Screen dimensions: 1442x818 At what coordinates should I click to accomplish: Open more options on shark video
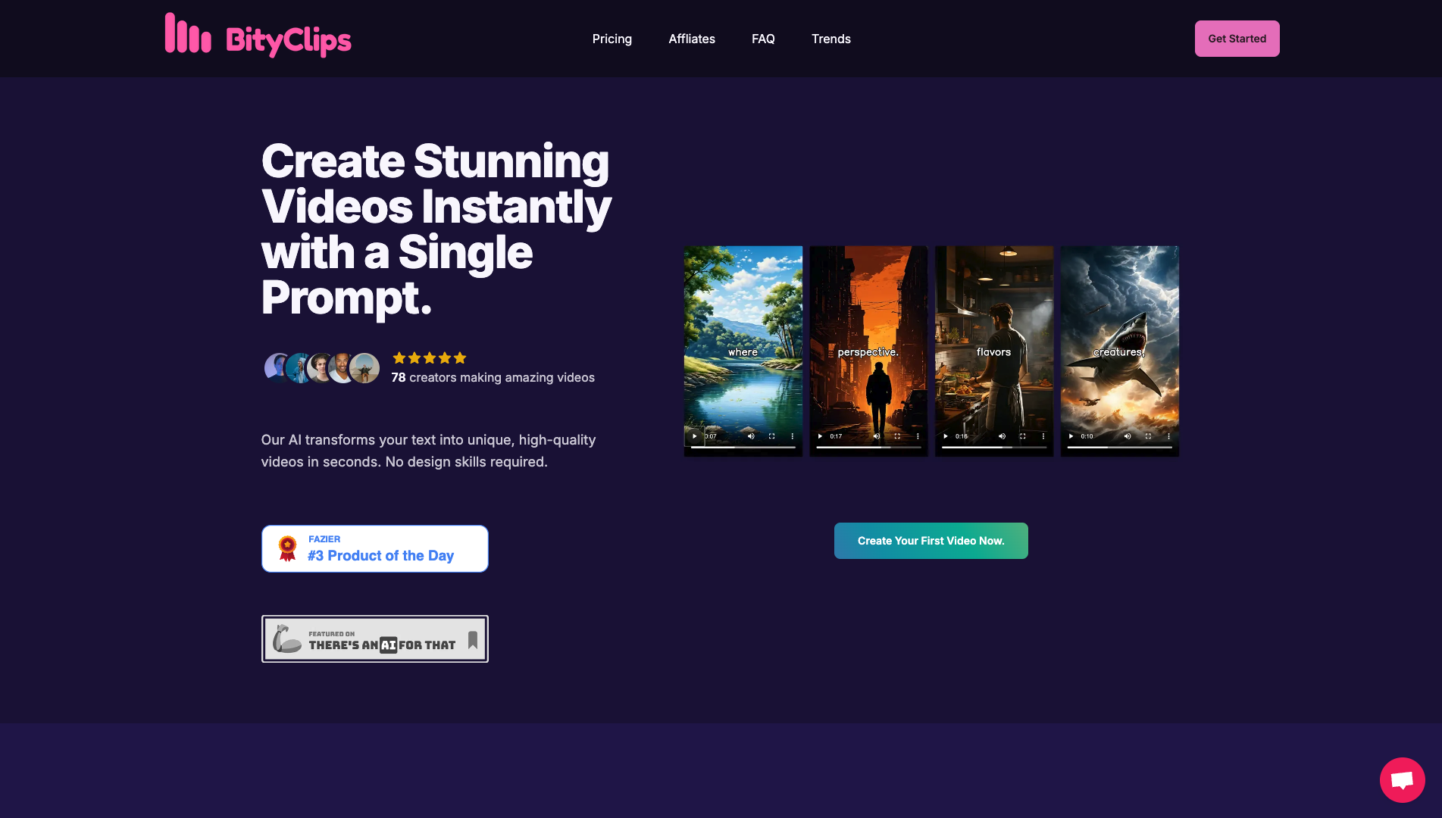1168,436
